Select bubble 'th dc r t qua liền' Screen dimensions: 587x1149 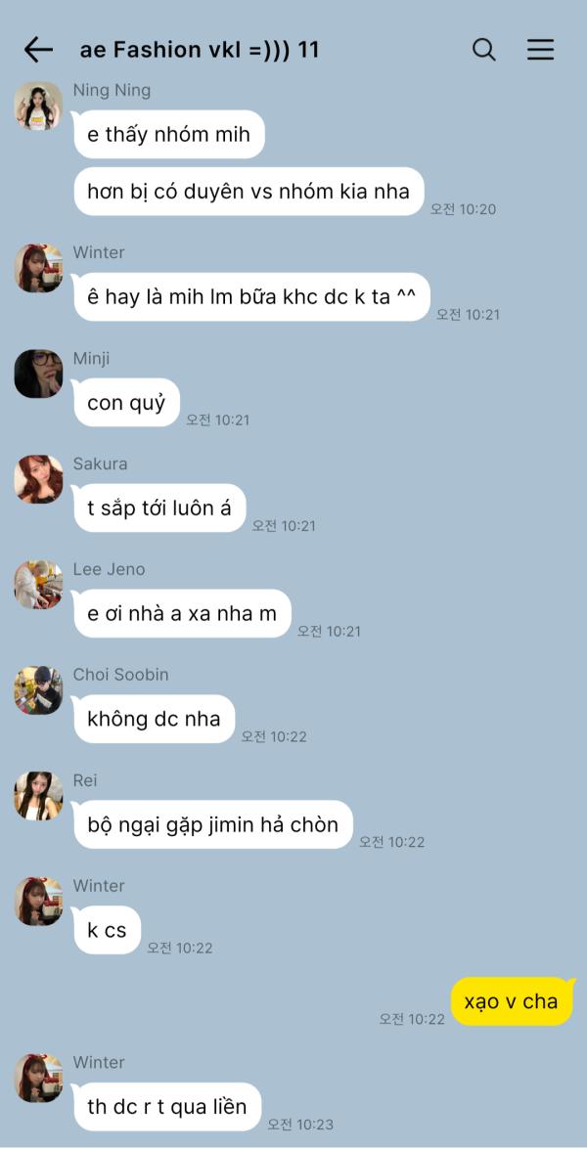167,1107
